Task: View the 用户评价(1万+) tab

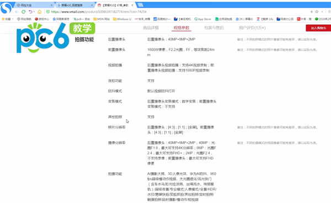Action: coord(252,28)
